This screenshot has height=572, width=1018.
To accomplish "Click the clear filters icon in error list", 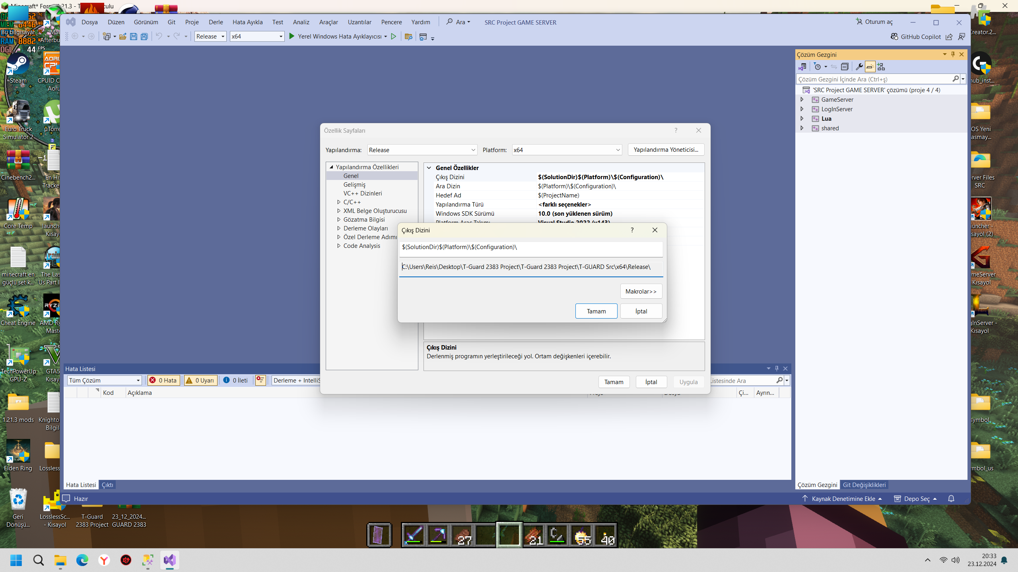I will 260,380.
